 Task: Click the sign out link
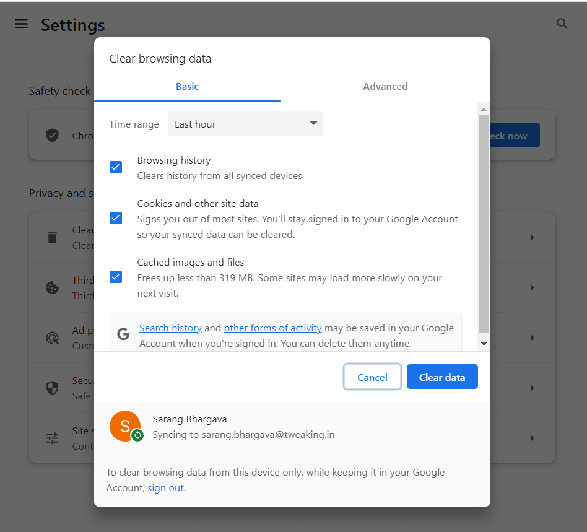pos(165,488)
